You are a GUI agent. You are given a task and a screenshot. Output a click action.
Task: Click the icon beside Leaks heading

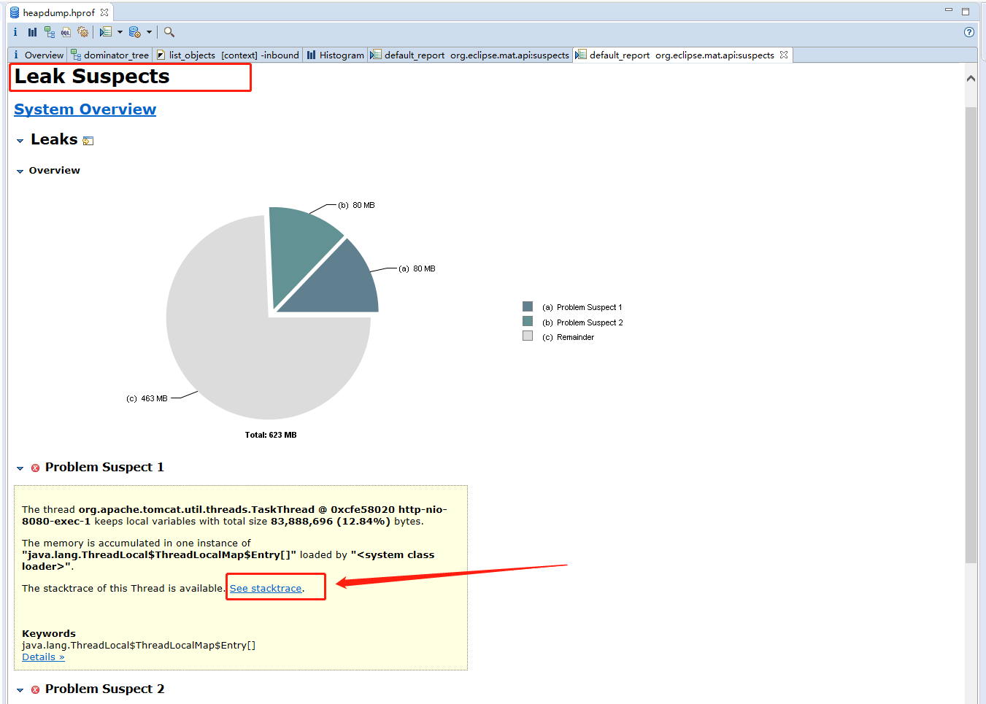pos(88,141)
